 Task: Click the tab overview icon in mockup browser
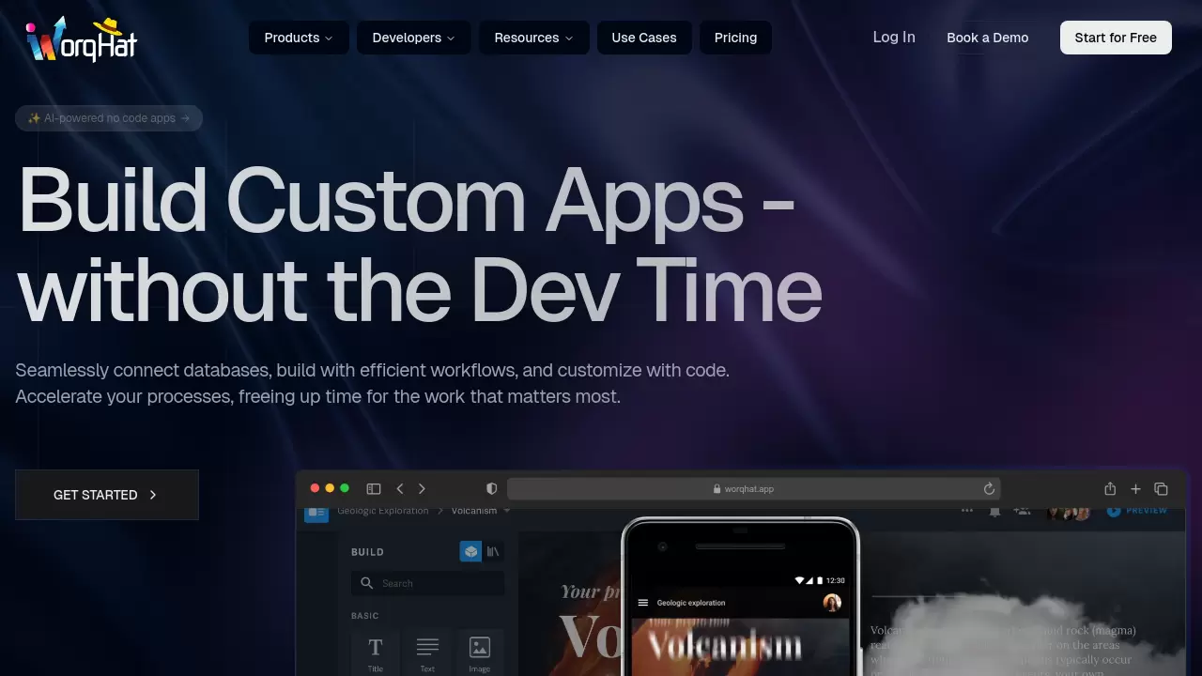coord(1161,488)
